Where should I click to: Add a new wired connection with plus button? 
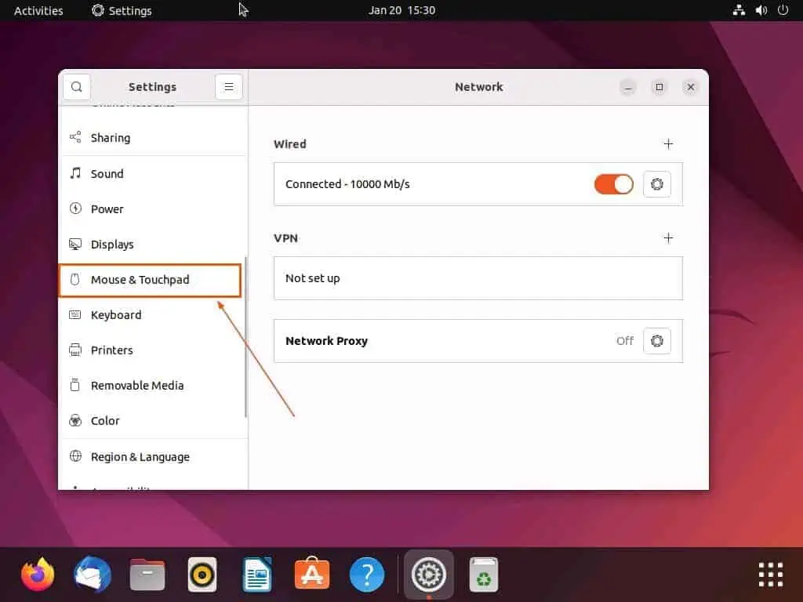coord(668,144)
